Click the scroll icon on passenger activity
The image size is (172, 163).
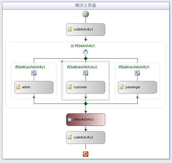[x=121, y=87]
